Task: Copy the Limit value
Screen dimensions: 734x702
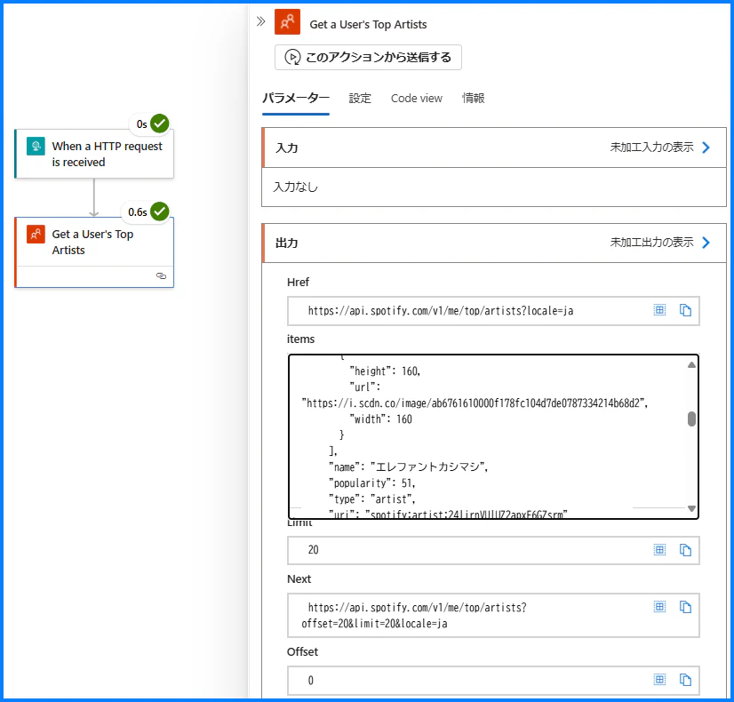Action: coord(685,549)
